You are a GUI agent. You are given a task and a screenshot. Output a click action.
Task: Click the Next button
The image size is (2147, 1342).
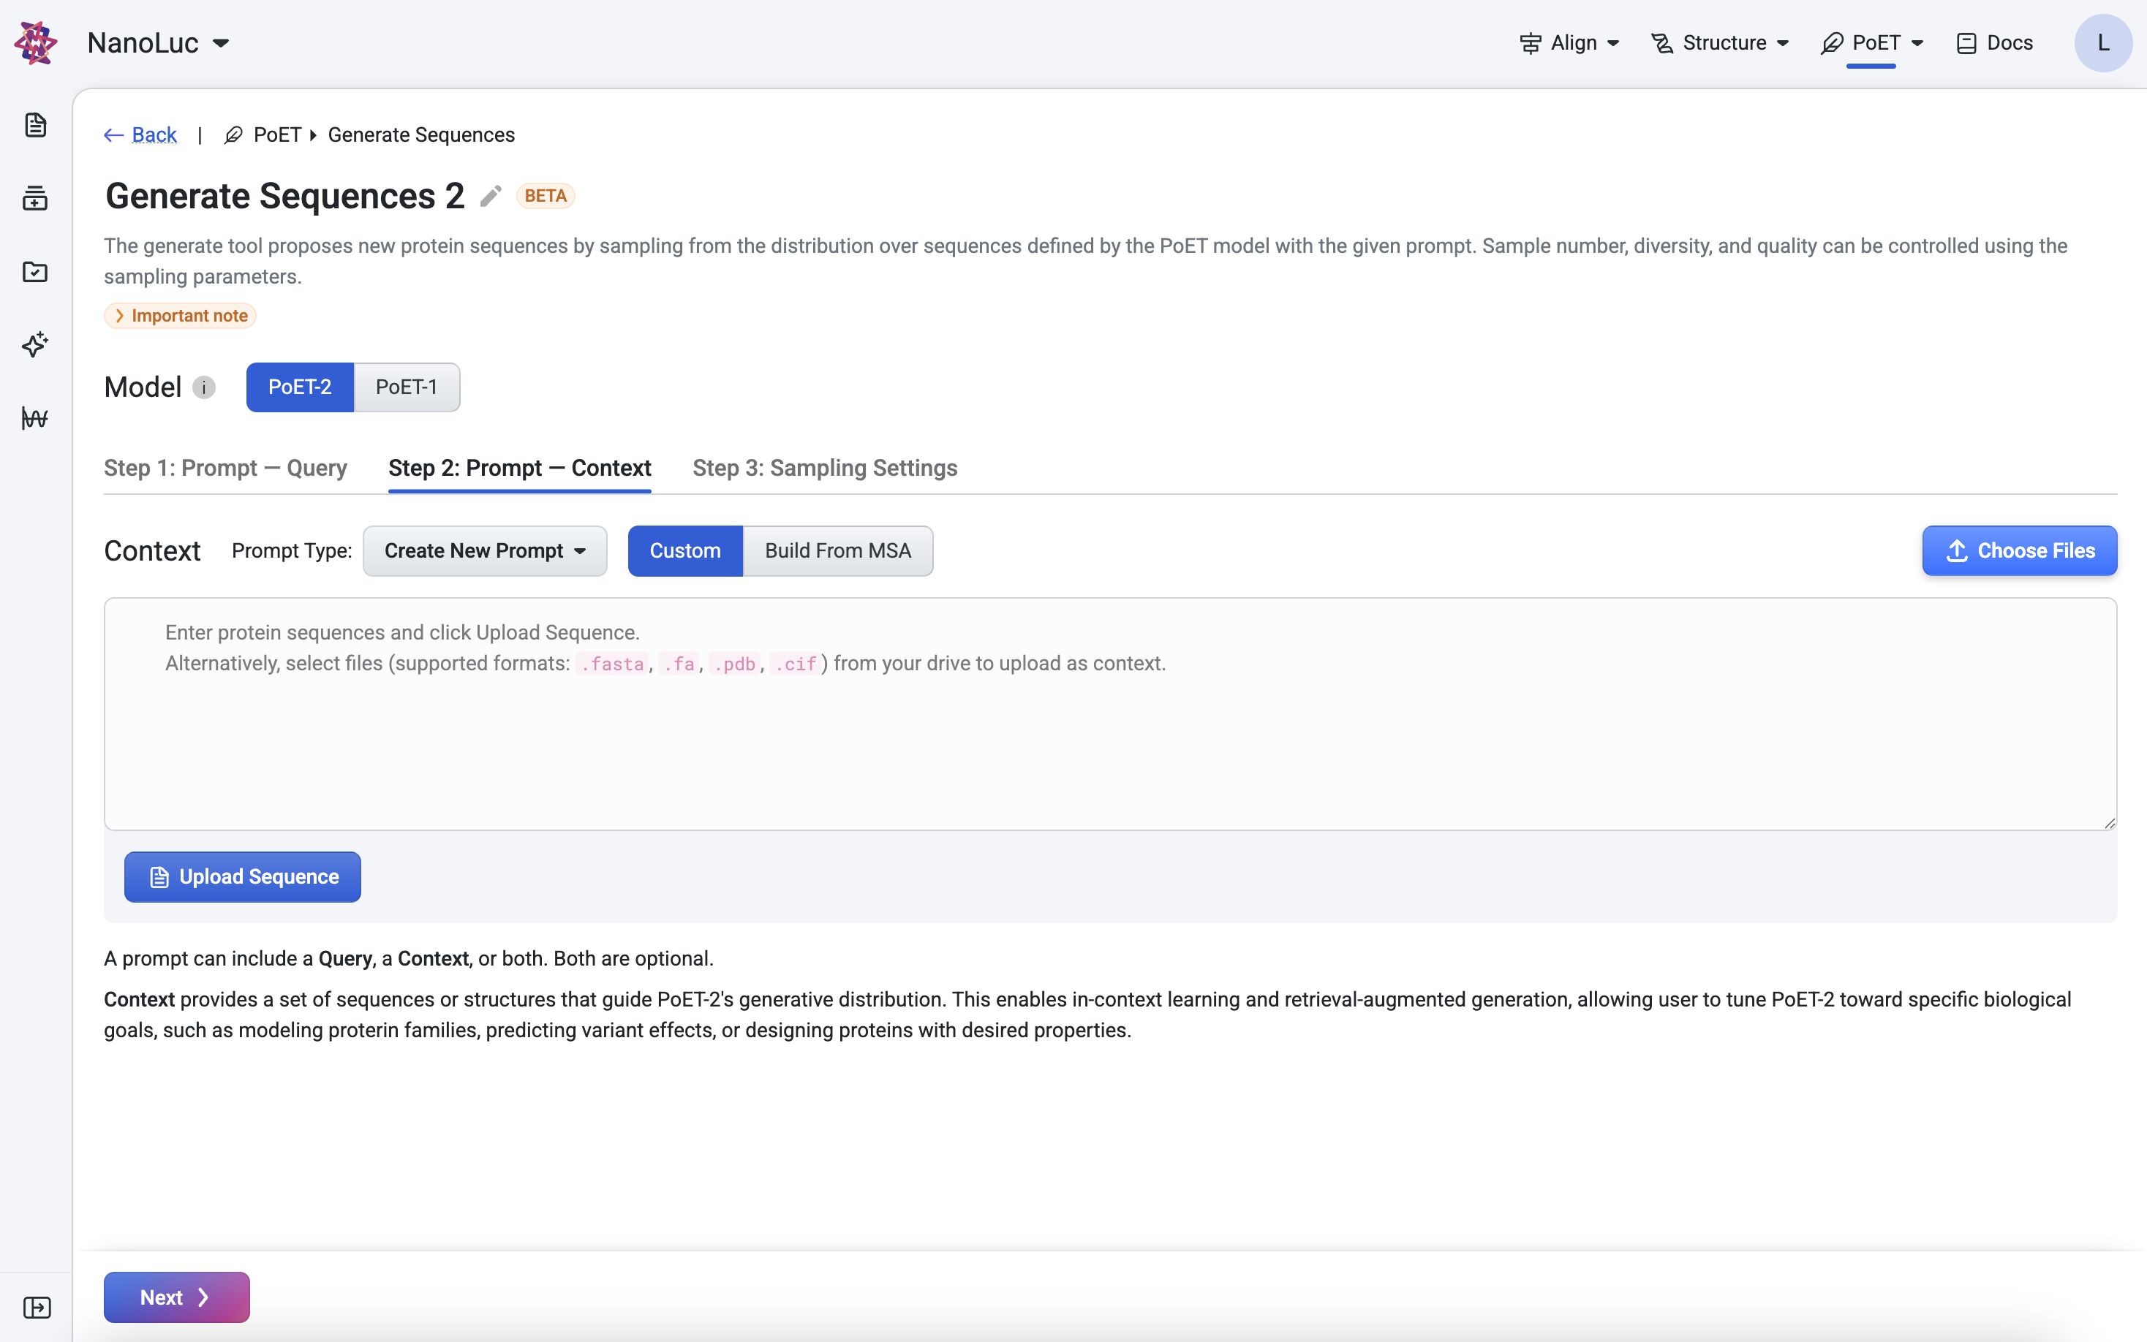coord(177,1297)
